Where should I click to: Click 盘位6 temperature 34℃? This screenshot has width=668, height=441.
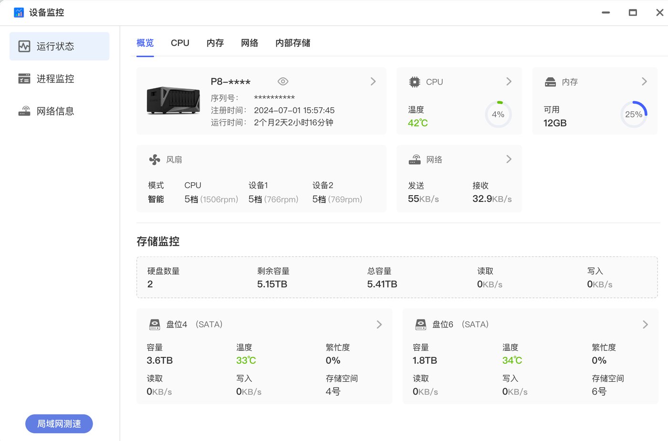pos(512,360)
